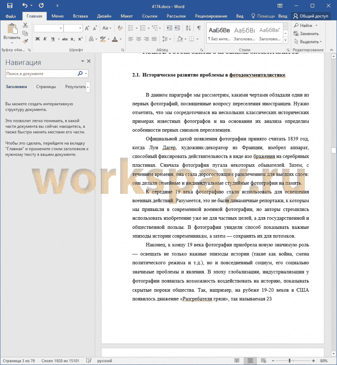This screenshot has width=337, height=365.
Task: Copy selection with the copy icon
Action: tap(25, 33)
